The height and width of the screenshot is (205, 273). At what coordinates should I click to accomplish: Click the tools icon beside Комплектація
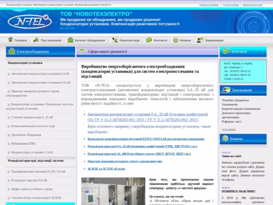(115, 40)
